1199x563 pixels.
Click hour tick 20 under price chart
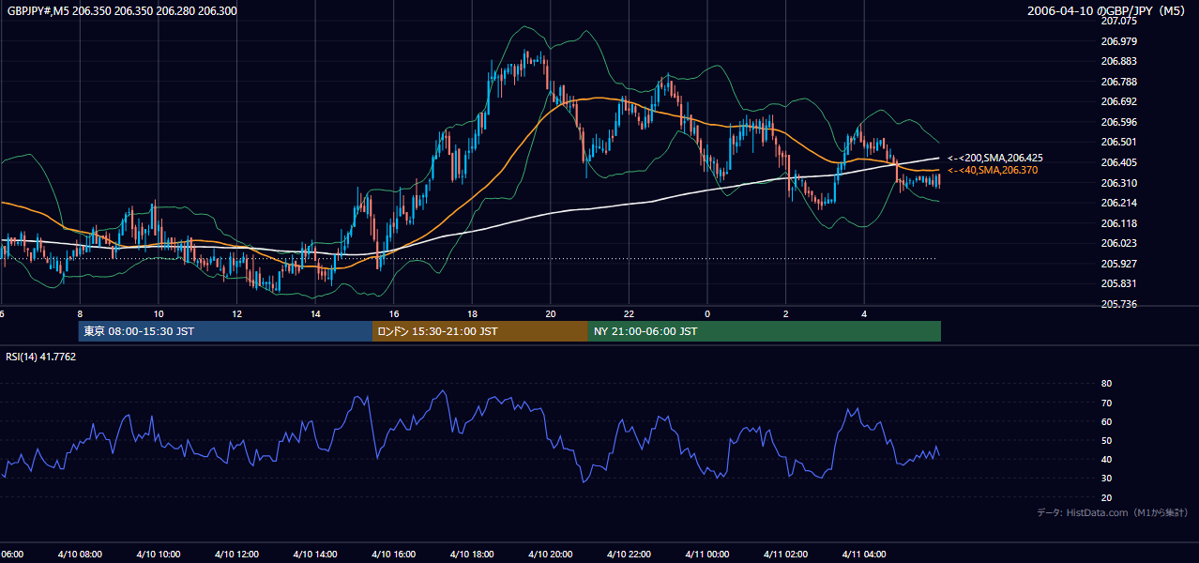tap(551, 314)
